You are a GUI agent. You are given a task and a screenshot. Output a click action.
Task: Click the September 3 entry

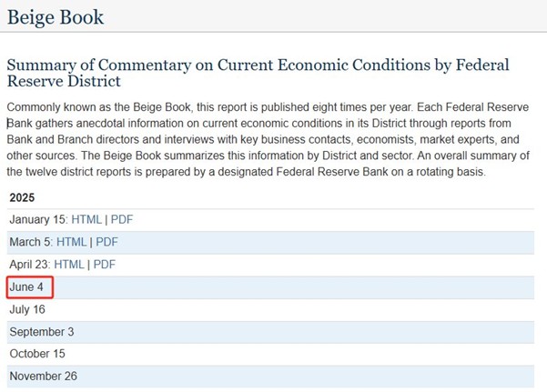(x=42, y=332)
